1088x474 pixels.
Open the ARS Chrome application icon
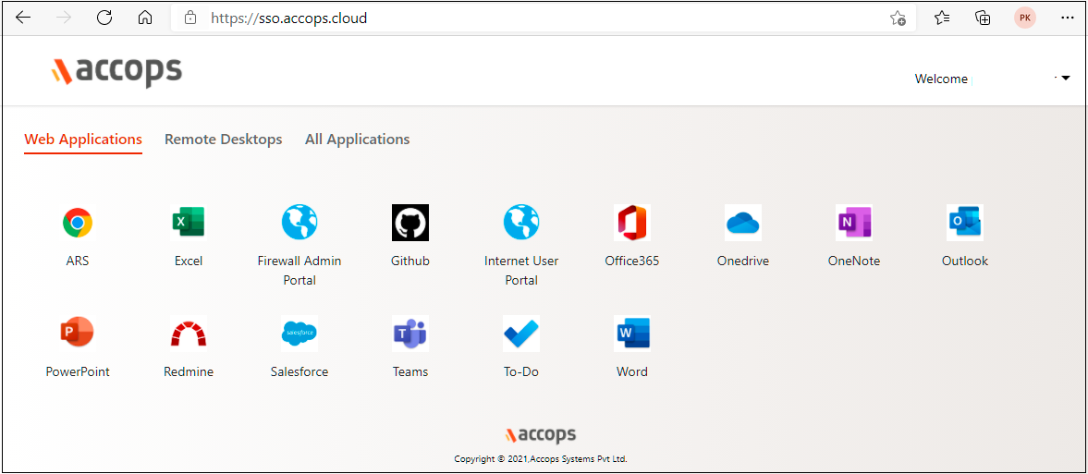(78, 223)
